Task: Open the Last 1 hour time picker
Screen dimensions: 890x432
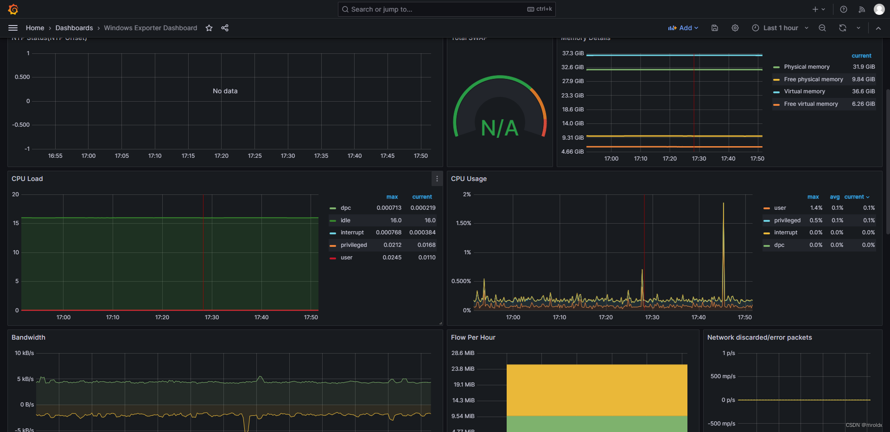Action: pyautogui.click(x=780, y=28)
